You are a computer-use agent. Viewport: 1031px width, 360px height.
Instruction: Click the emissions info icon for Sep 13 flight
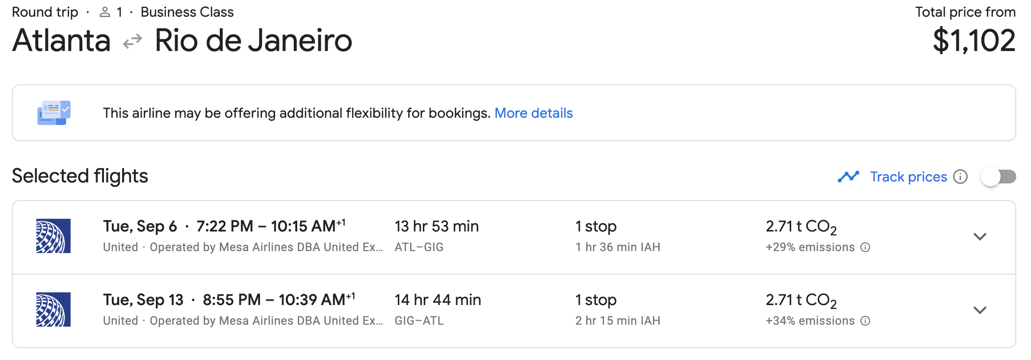(865, 321)
